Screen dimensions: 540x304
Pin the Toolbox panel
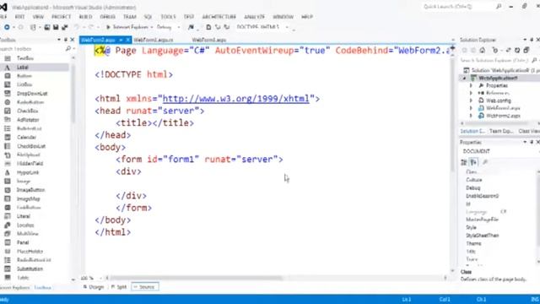coord(66,40)
